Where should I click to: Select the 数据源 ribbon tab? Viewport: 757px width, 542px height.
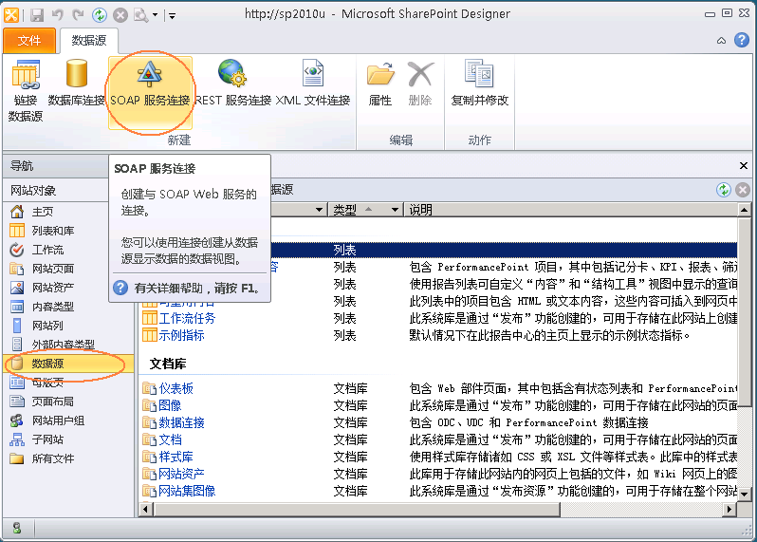click(x=89, y=41)
